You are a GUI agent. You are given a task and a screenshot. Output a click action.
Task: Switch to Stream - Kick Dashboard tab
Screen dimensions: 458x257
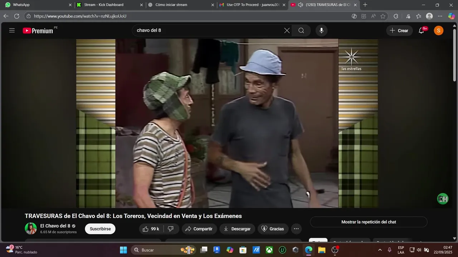(x=109, y=5)
